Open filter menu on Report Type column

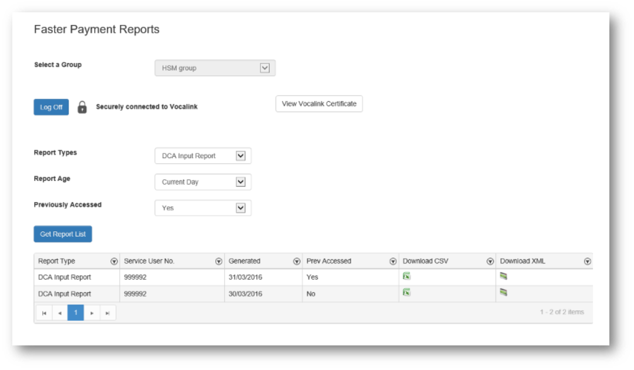(x=114, y=262)
